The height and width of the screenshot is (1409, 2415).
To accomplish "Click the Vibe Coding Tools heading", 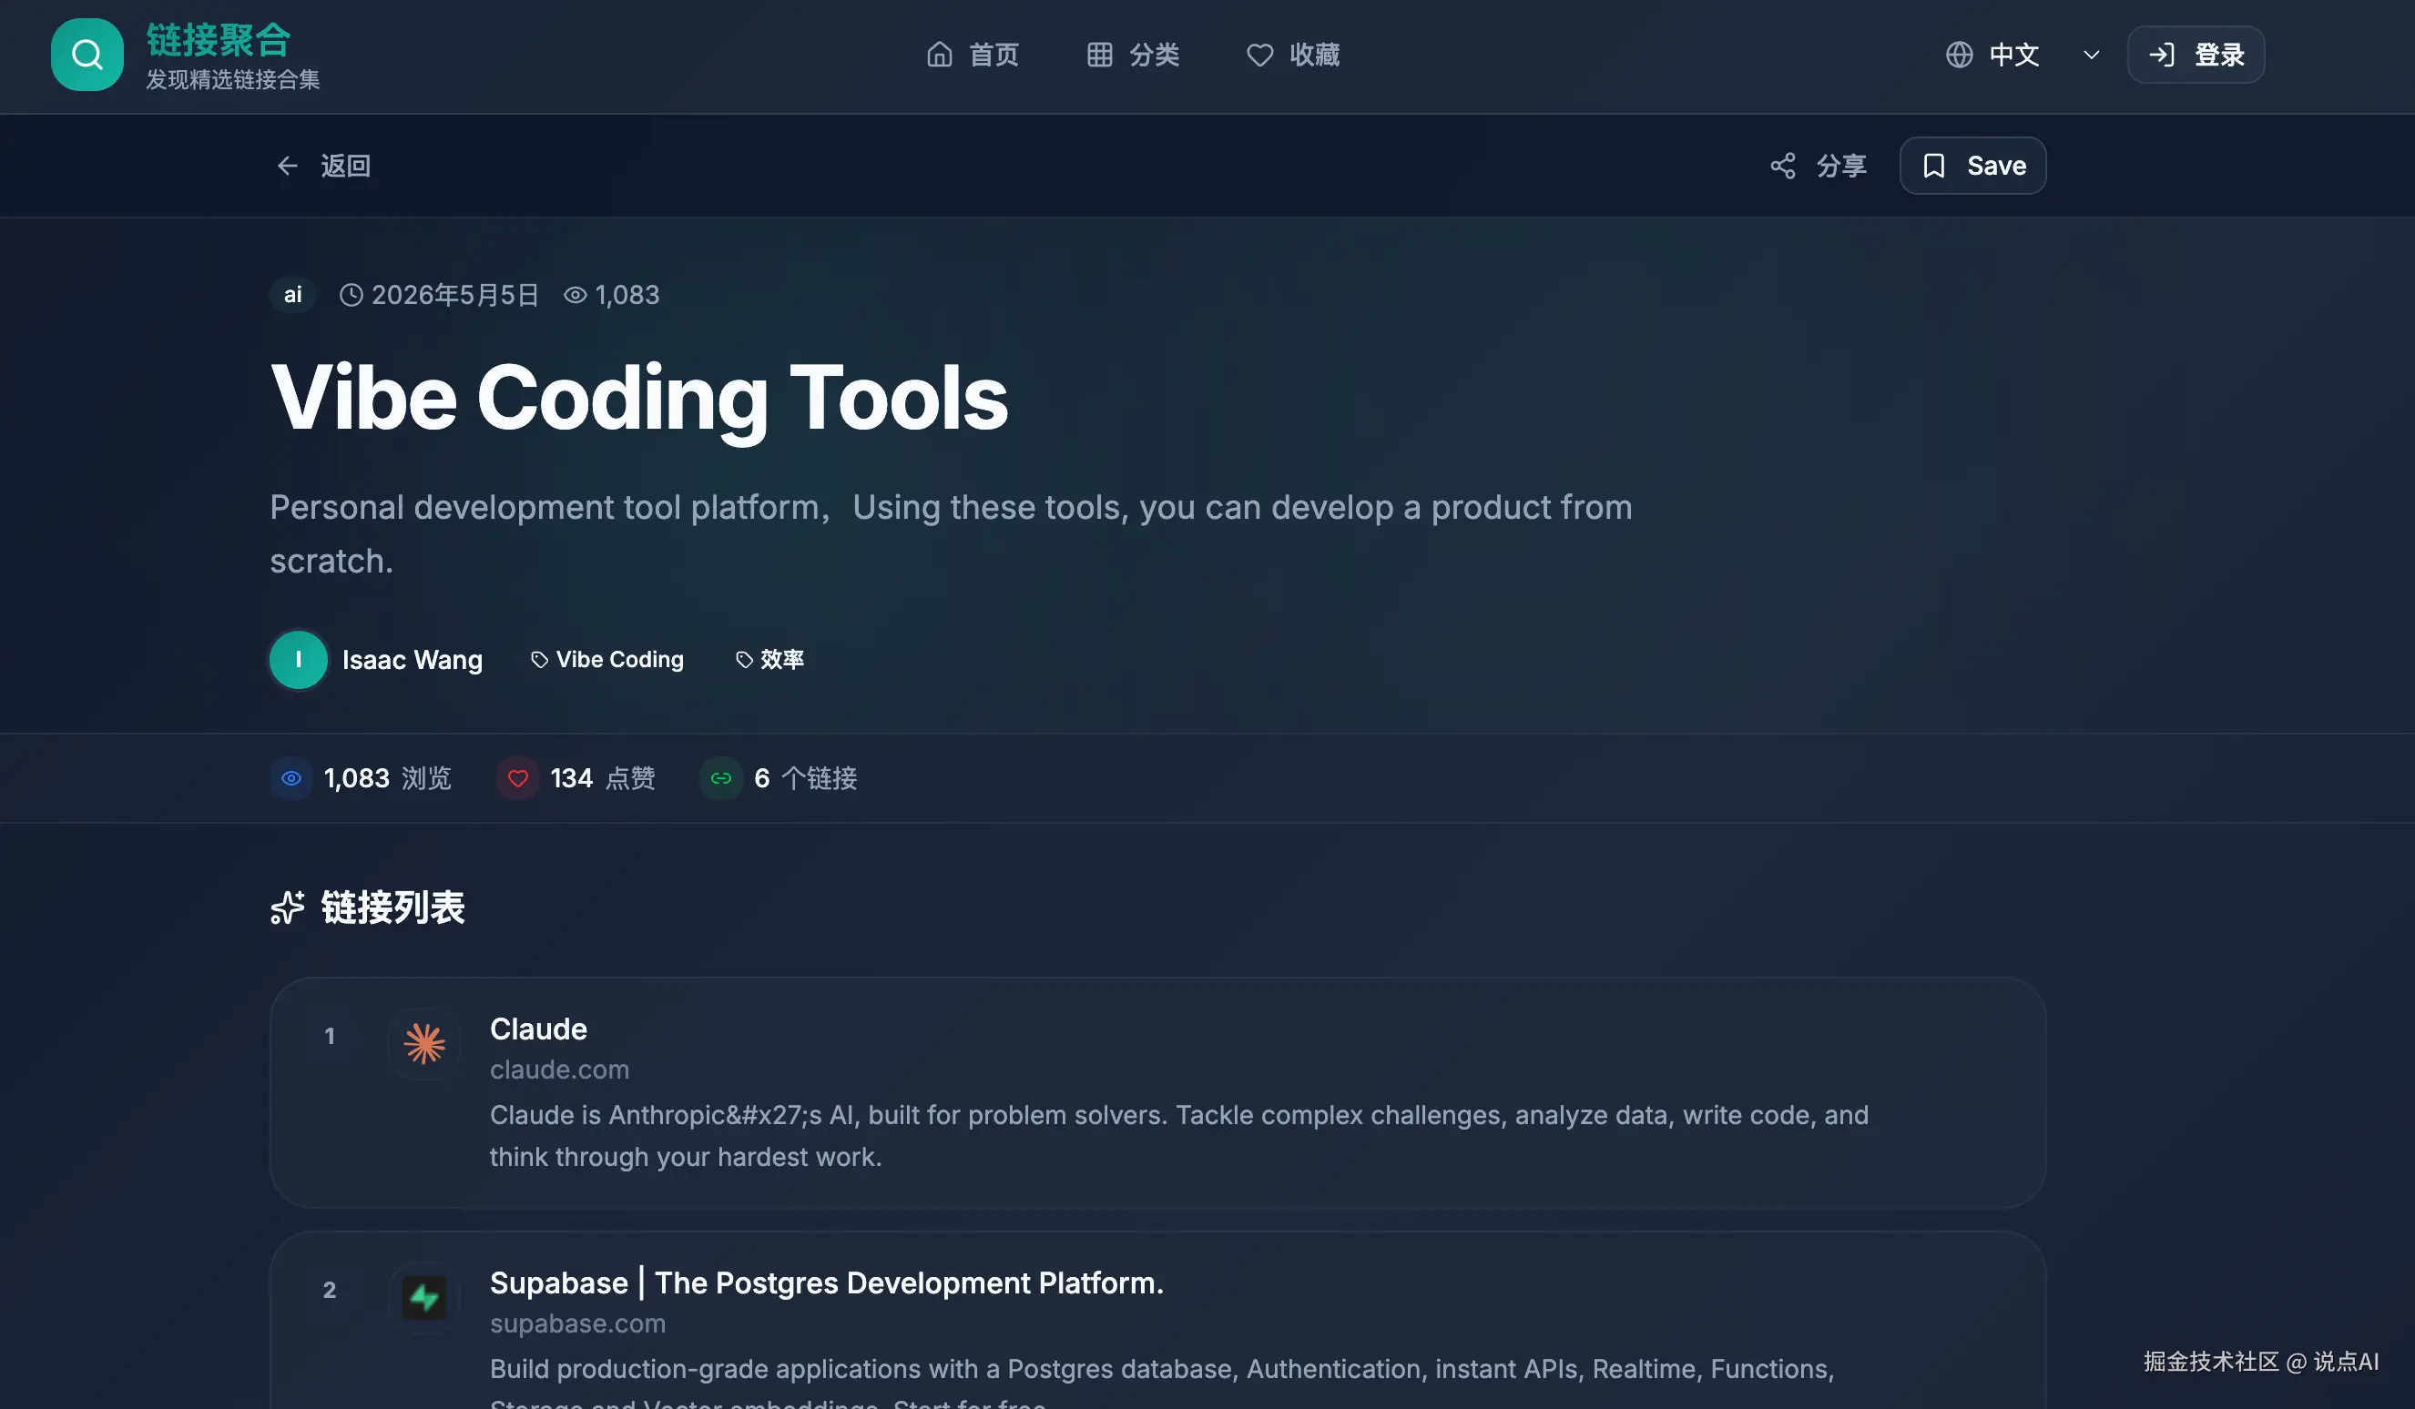I will pos(639,398).
